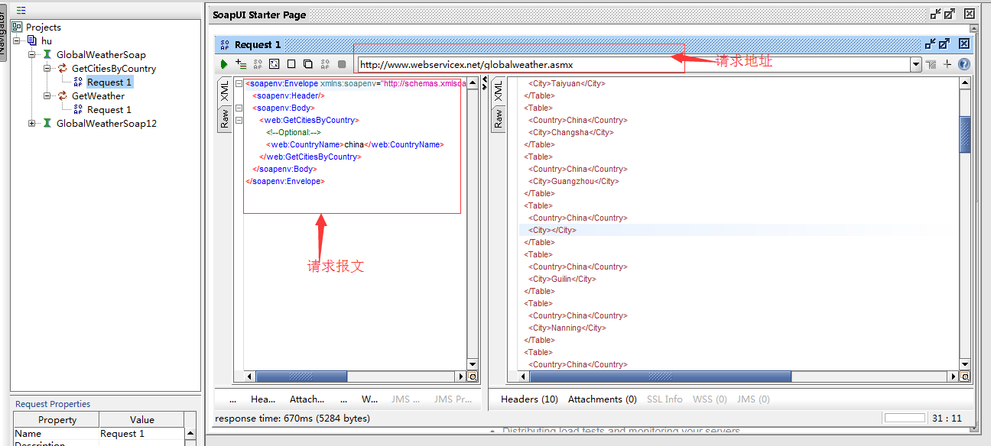Collapse the hu project node
The height and width of the screenshot is (446, 991).
tap(17, 40)
